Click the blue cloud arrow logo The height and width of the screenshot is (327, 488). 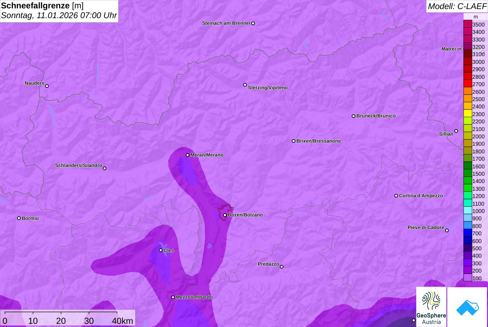[467, 307]
